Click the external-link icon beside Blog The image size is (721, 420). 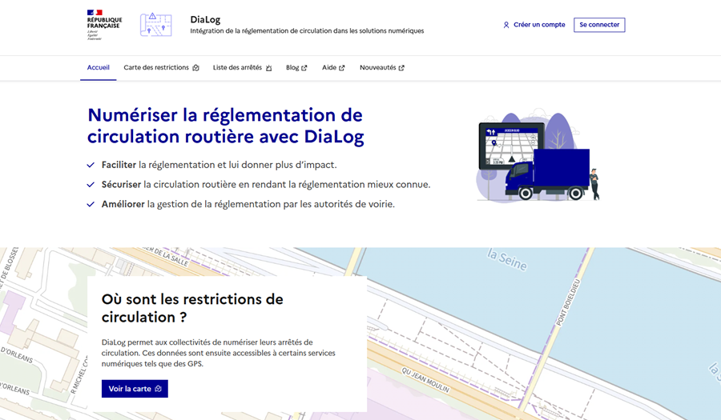click(x=304, y=68)
